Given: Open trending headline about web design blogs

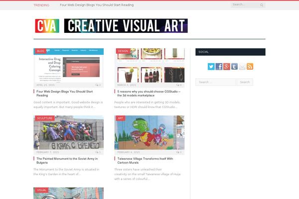Looking at the screenshot, I should point(97,5).
